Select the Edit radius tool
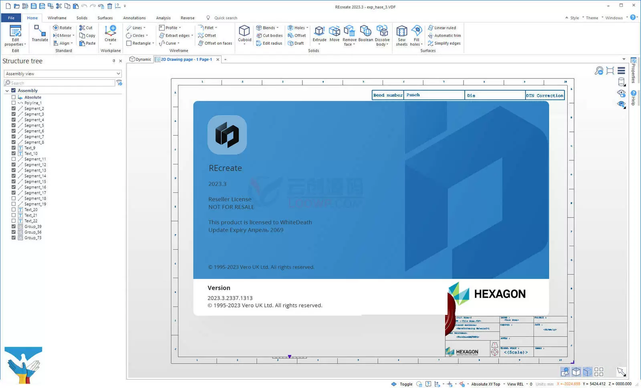Image resolution: width=641 pixels, height=388 pixels. [269, 43]
